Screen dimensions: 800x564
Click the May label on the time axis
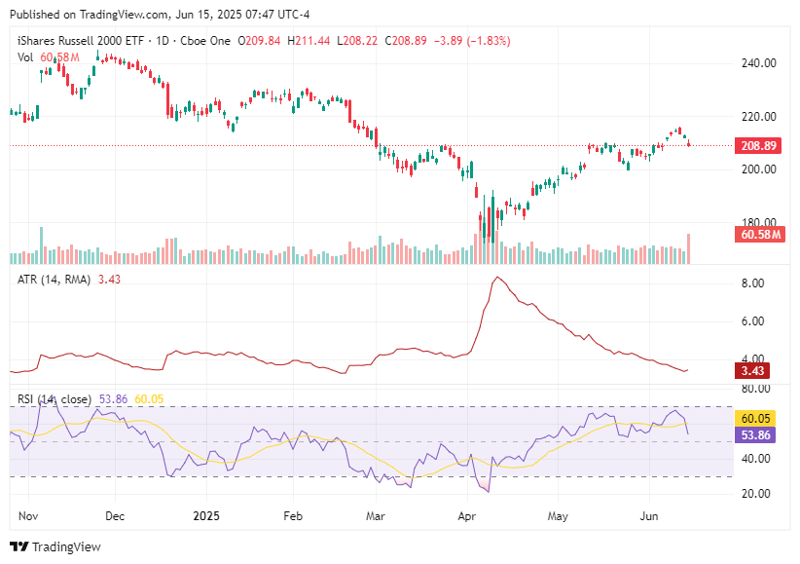[558, 516]
